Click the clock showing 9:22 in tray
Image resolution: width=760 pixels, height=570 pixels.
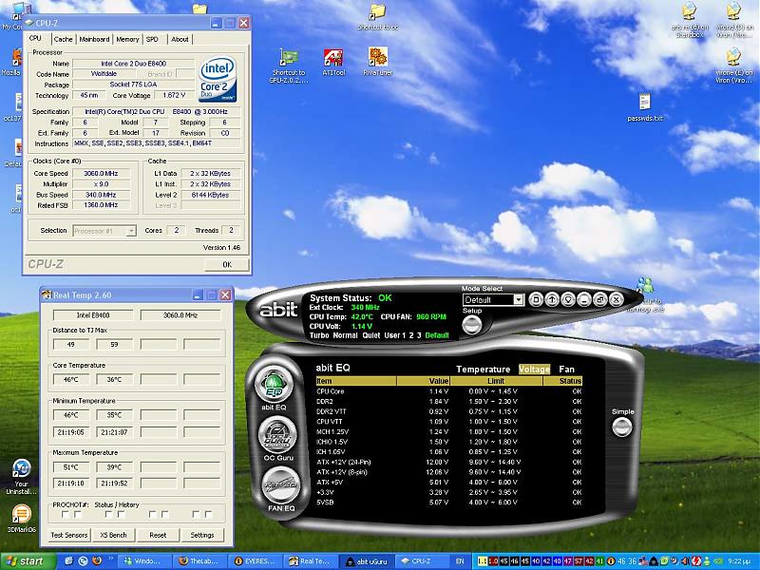pyautogui.click(x=739, y=561)
